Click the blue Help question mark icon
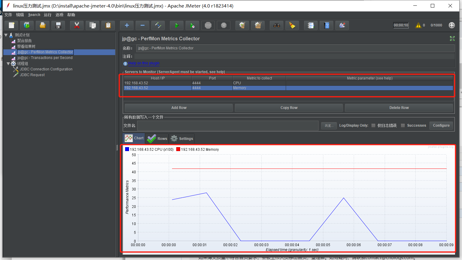 [327, 26]
